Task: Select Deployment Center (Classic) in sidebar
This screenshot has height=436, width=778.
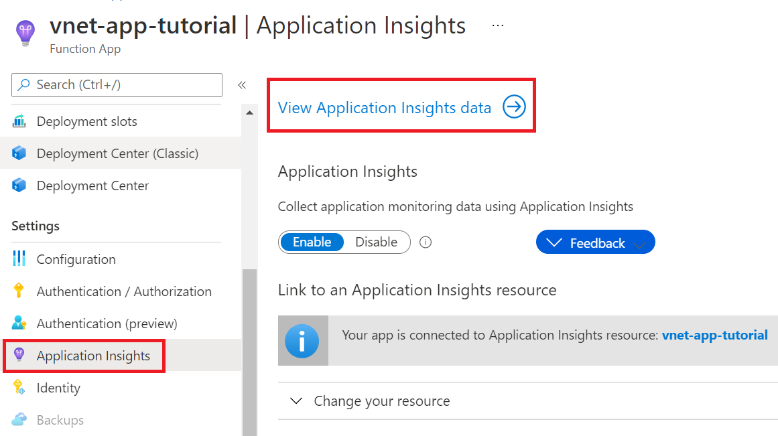Action: click(118, 153)
